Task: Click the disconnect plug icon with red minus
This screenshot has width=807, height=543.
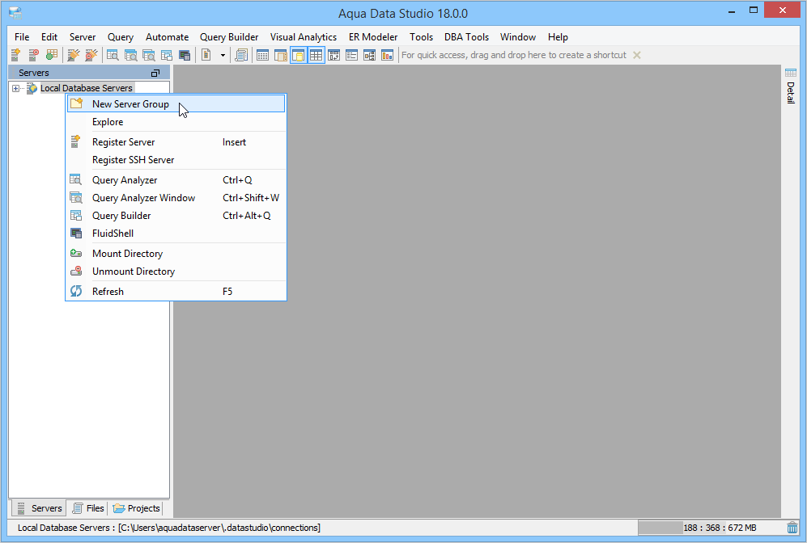Action: (x=91, y=55)
